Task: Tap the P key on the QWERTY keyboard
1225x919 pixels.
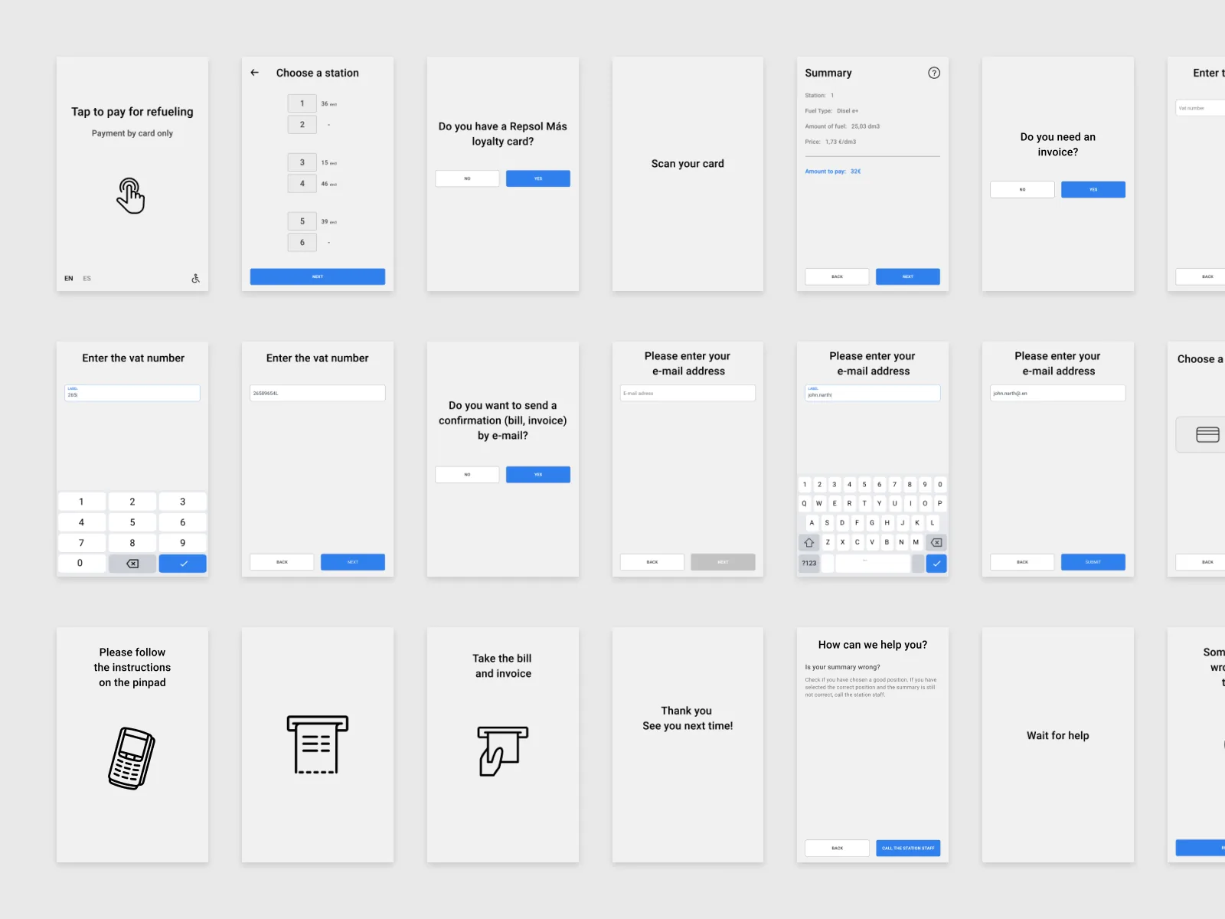Action: point(940,504)
